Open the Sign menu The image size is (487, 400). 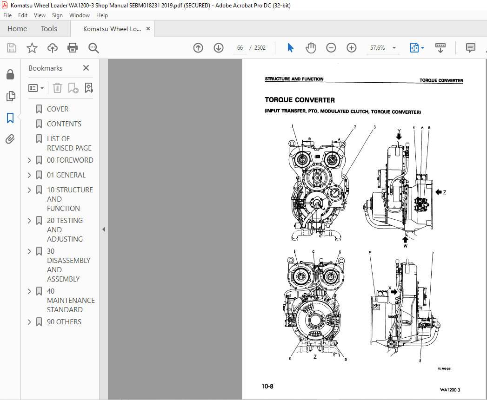point(57,15)
